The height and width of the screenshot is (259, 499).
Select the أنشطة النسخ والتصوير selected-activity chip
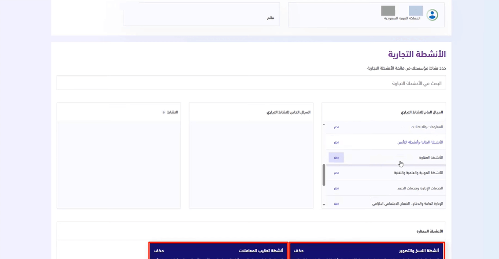388,250
